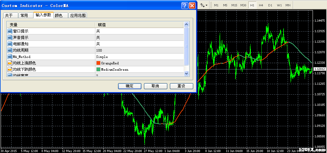Select the 输入参数 tab

click(x=44, y=15)
